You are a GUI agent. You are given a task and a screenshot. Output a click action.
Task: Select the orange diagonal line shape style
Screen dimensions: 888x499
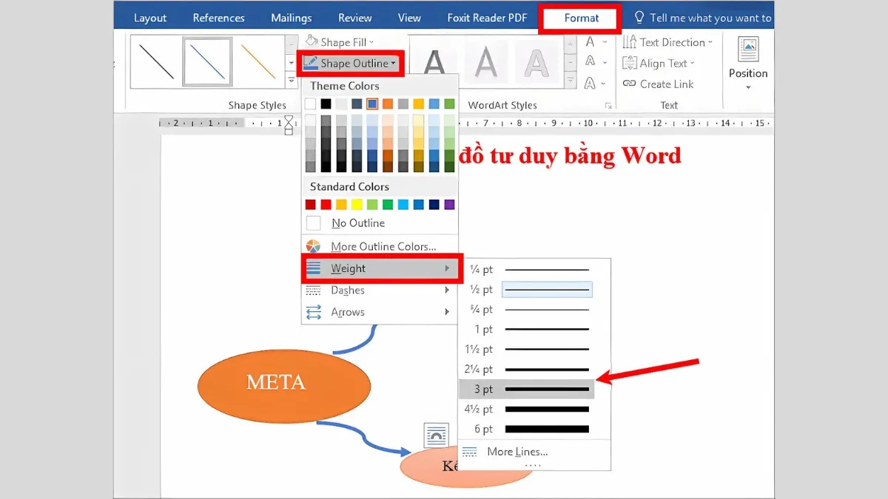(258, 62)
